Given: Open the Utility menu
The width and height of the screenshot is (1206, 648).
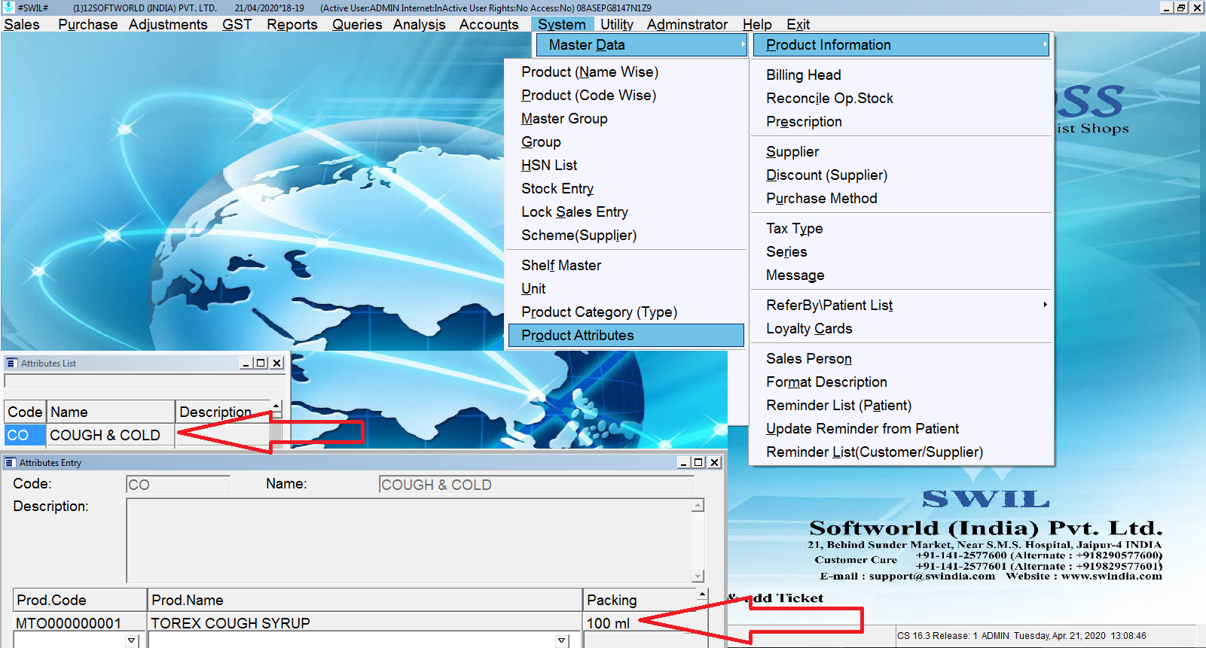Looking at the screenshot, I should (x=616, y=24).
